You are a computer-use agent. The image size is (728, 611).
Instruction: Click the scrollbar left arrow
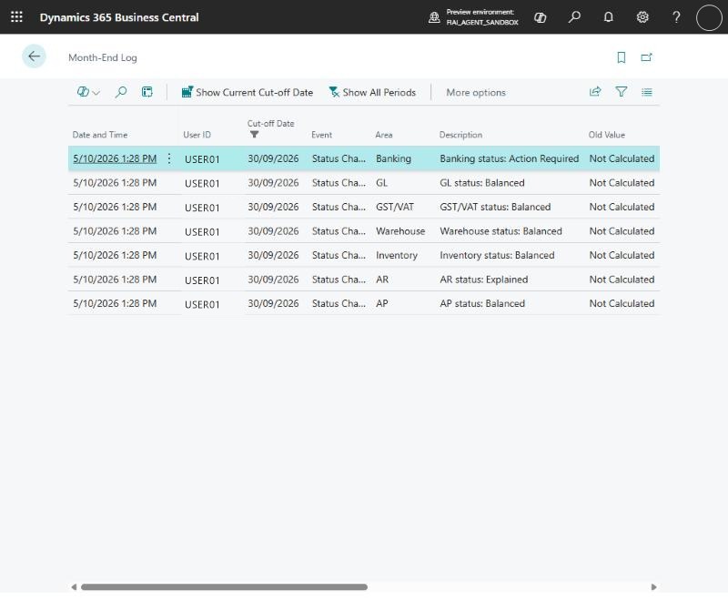click(x=74, y=586)
